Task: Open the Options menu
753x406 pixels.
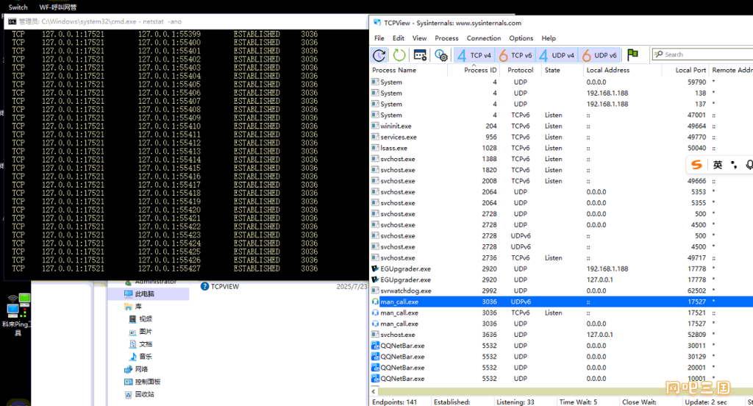Action: pos(521,38)
